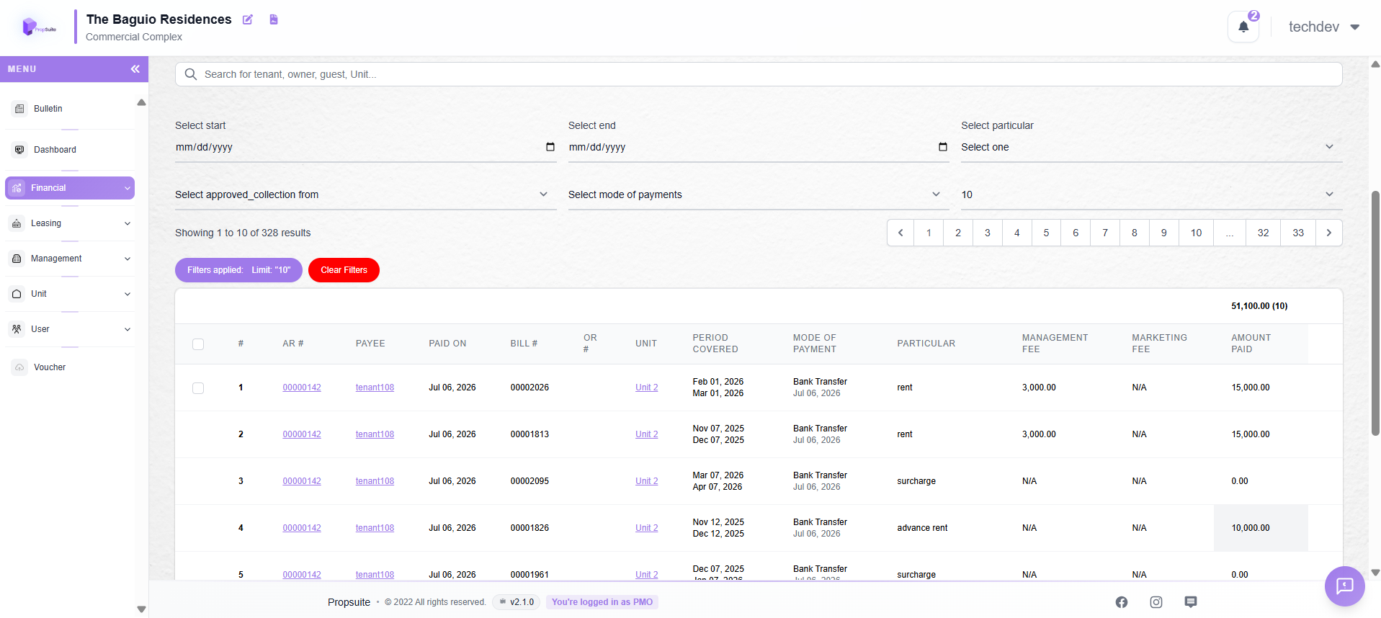Image resolution: width=1381 pixels, height=618 pixels.
Task: Open the results limit dropdown showing 10
Action: [x=1151, y=194]
